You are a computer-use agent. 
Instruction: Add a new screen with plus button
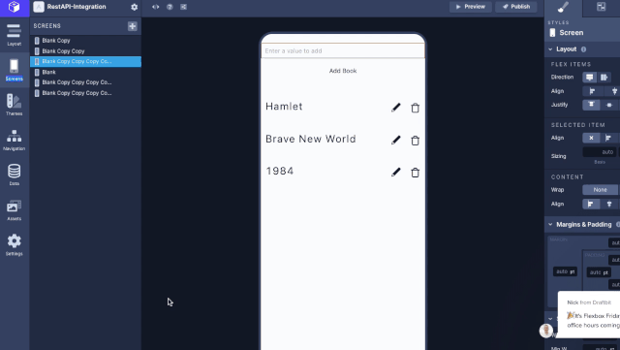click(x=133, y=26)
